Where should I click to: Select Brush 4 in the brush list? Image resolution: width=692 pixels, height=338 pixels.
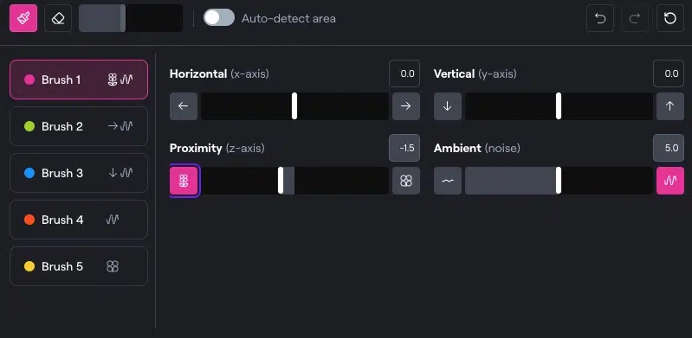click(79, 220)
